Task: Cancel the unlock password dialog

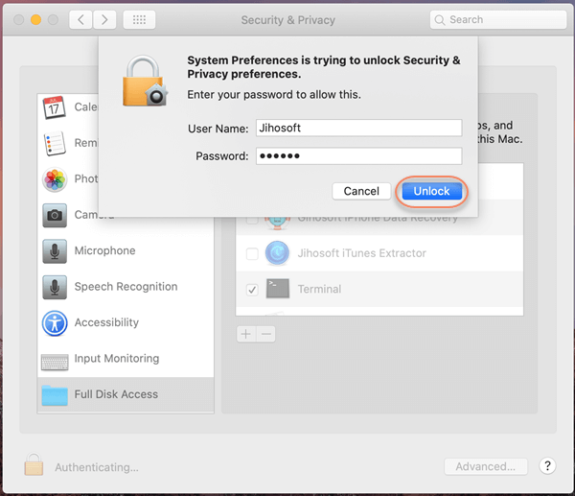Action: (361, 191)
